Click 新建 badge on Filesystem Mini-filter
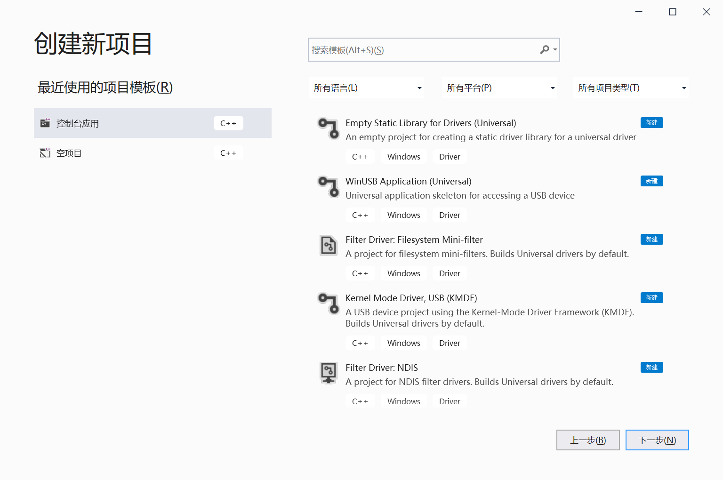 pos(652,240)
